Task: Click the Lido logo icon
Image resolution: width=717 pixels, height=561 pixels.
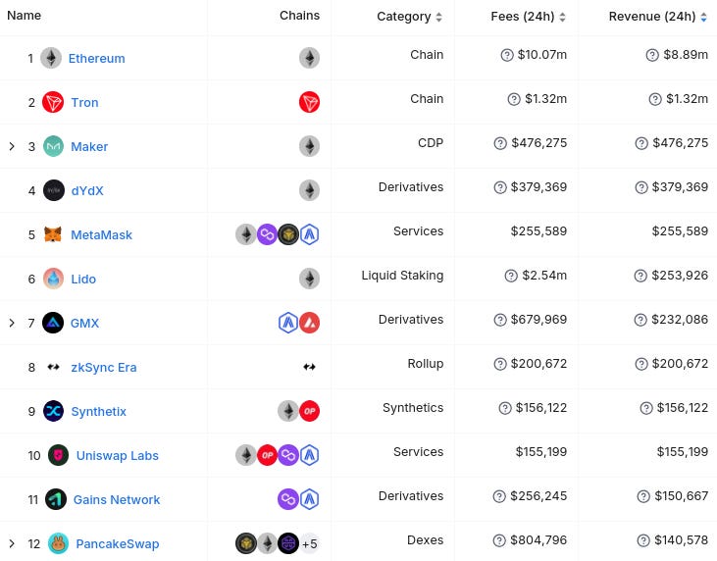Action: coord(54,279)
